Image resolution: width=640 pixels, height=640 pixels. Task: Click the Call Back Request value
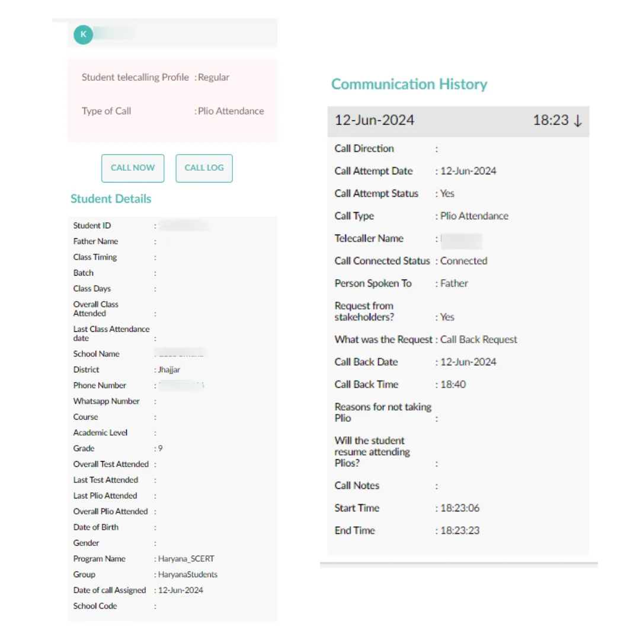coord(478,340)
